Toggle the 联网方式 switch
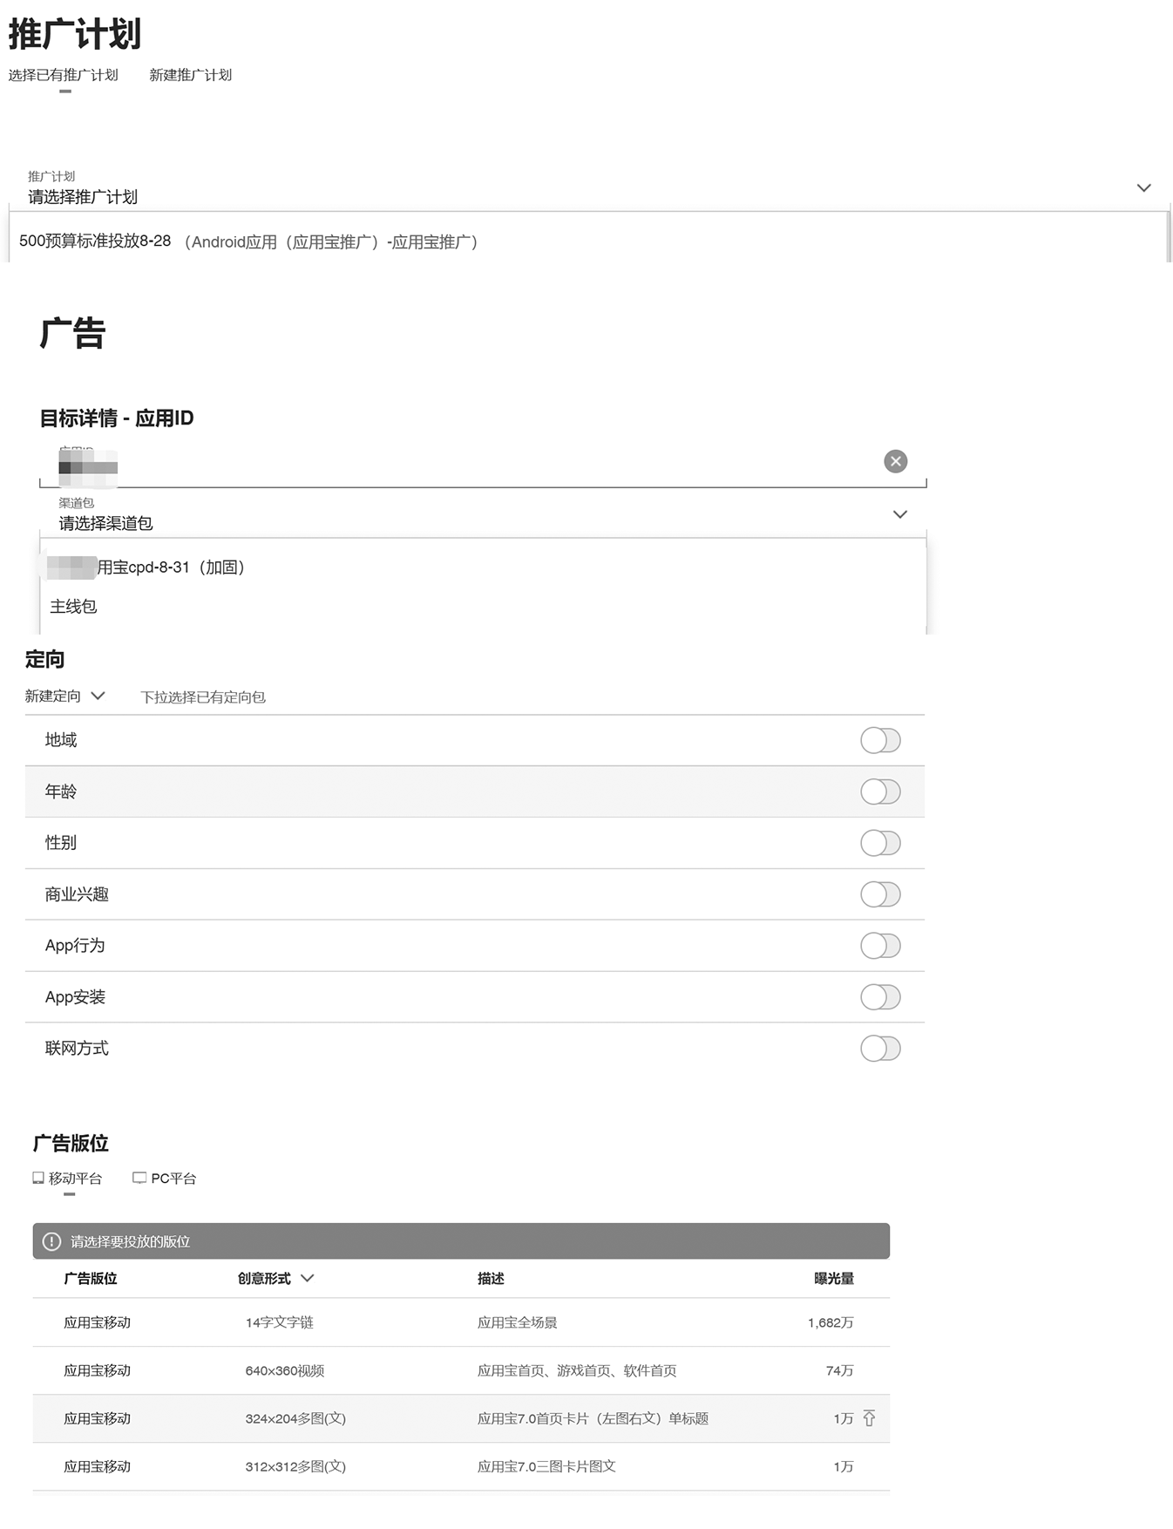The height and width of the screenshot is (1529, 1173). point(880,1049)
